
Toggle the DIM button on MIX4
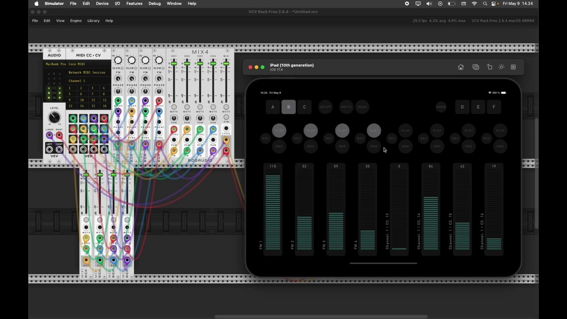tap(226, 117)
